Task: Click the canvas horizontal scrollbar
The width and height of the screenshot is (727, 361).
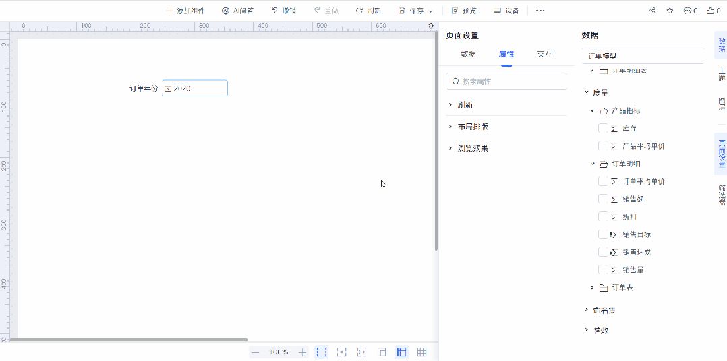Action: (x=128, y=339)
